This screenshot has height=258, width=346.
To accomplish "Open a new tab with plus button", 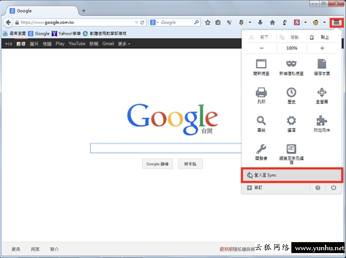I will 84,10.
